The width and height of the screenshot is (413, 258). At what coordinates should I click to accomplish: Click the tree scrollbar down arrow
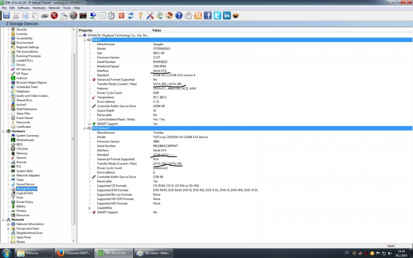(73, 241)
